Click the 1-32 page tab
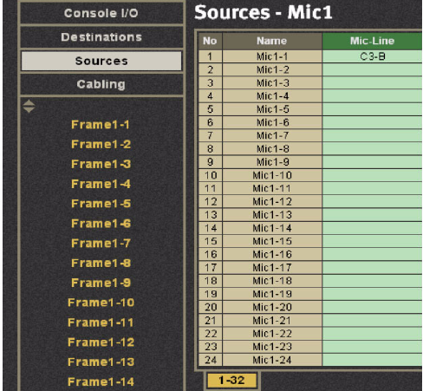This screenshot has height=391, width=423. (x=231, y=380)
